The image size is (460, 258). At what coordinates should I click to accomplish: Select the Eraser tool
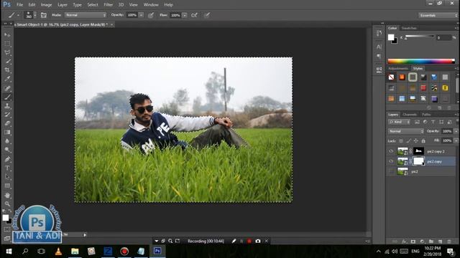click(7, 123)
